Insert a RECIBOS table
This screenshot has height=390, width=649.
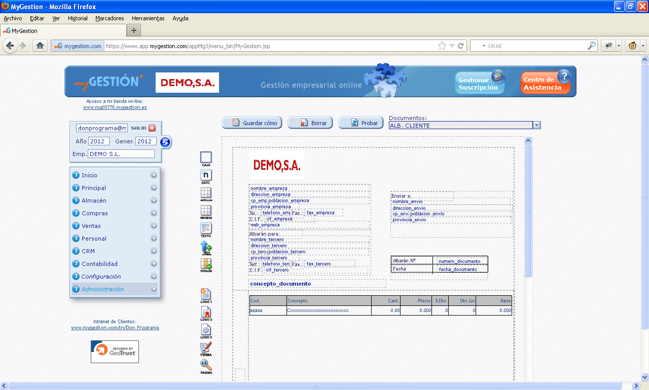(206, 212)
